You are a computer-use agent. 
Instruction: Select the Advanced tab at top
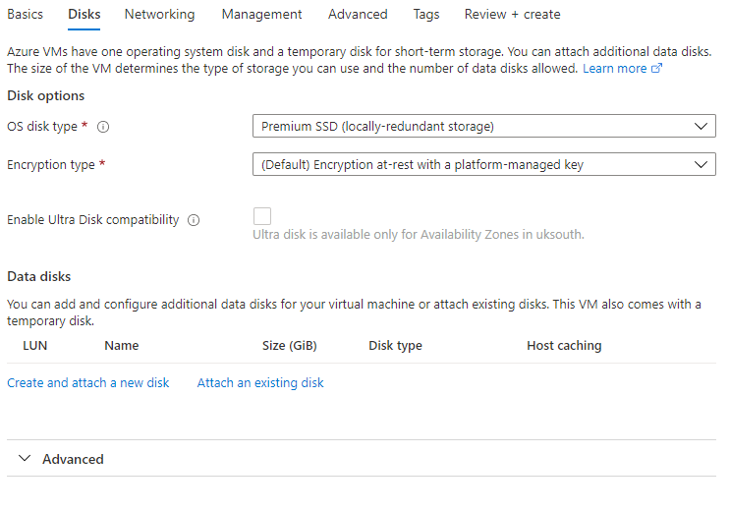point(358,15)
